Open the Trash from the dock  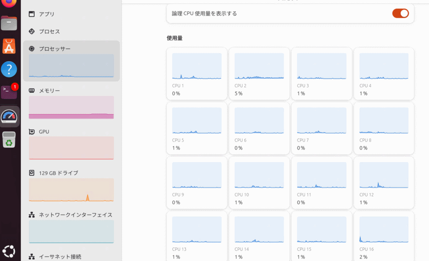pyautogui.click(x=9, y=140)
